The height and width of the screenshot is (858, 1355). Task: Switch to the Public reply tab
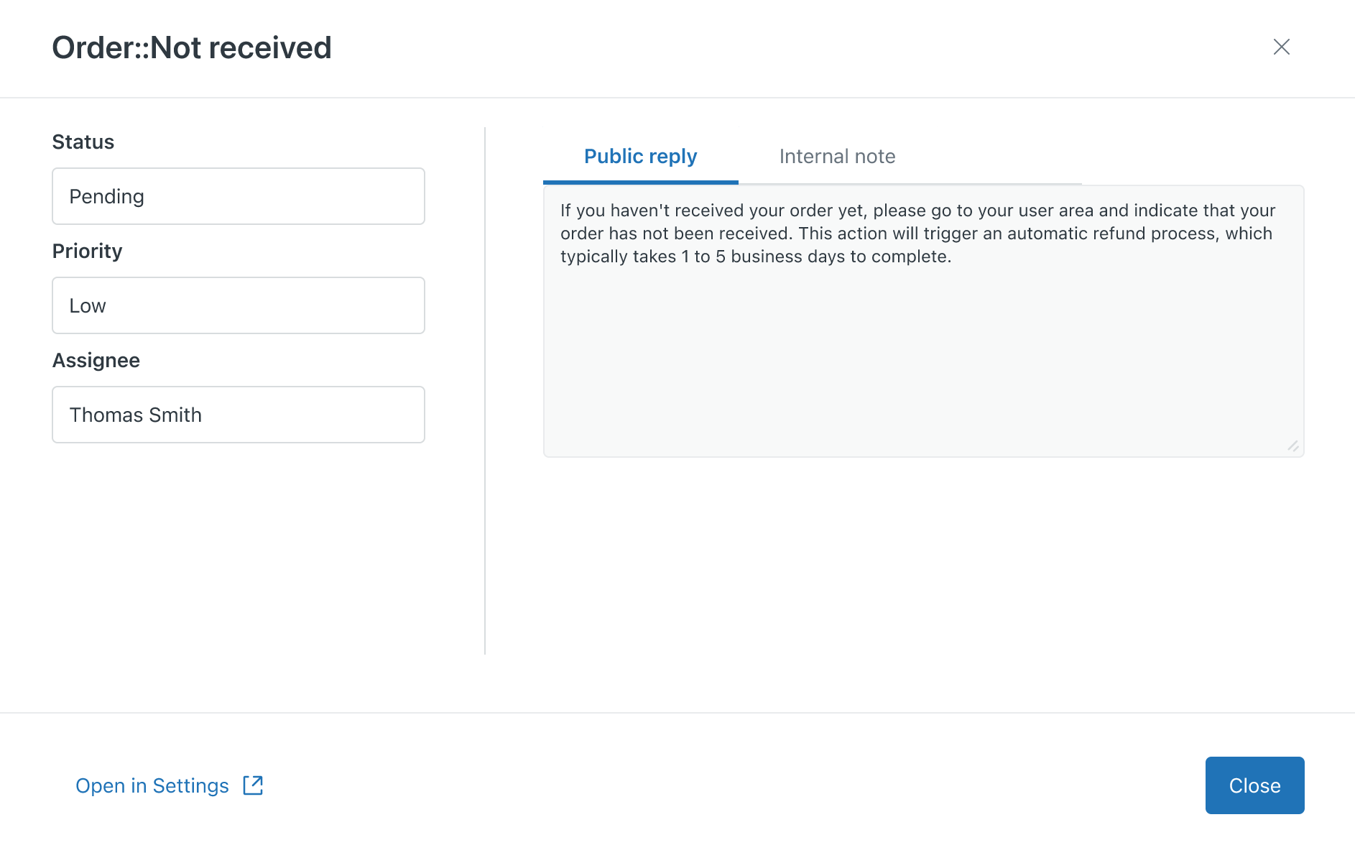[x=640, y=156]
